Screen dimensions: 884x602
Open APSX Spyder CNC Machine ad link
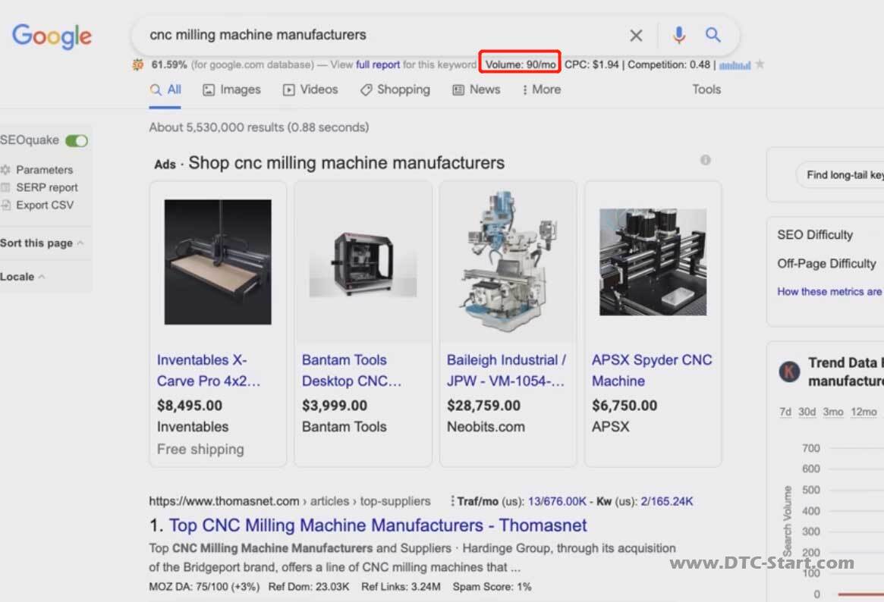(x=652, y=370)
